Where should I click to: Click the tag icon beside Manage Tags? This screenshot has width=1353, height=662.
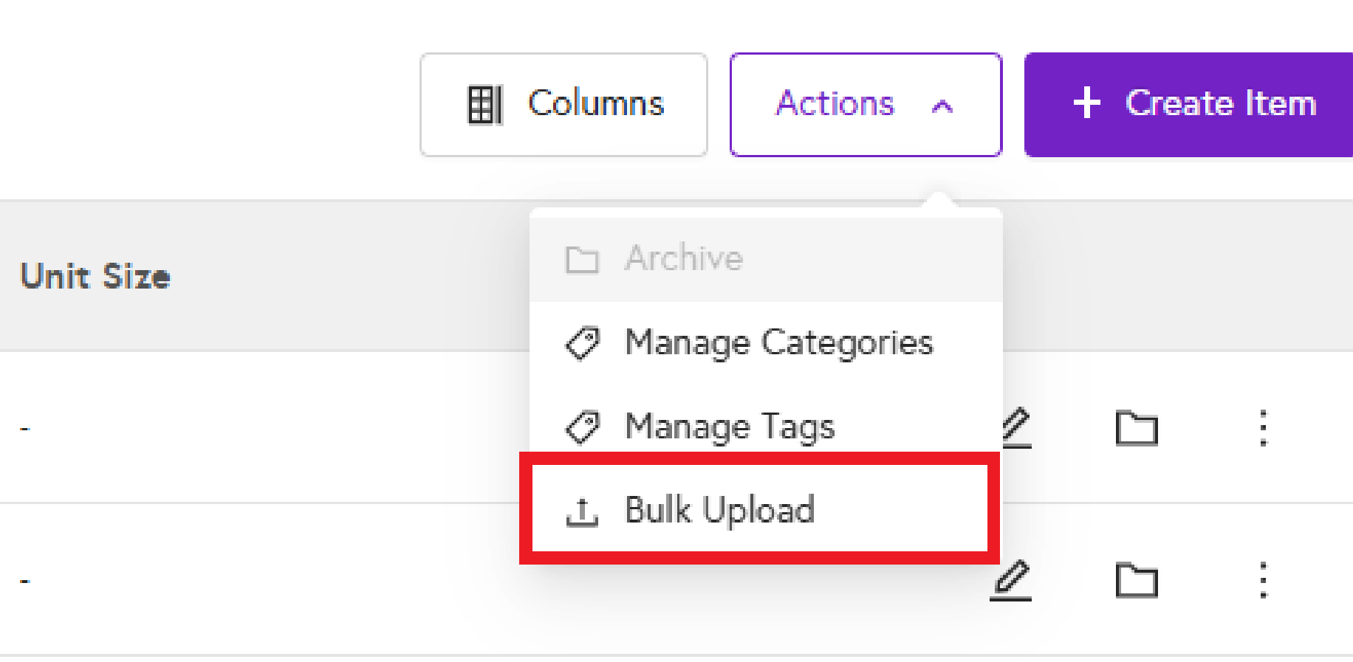tap(582, 428)
